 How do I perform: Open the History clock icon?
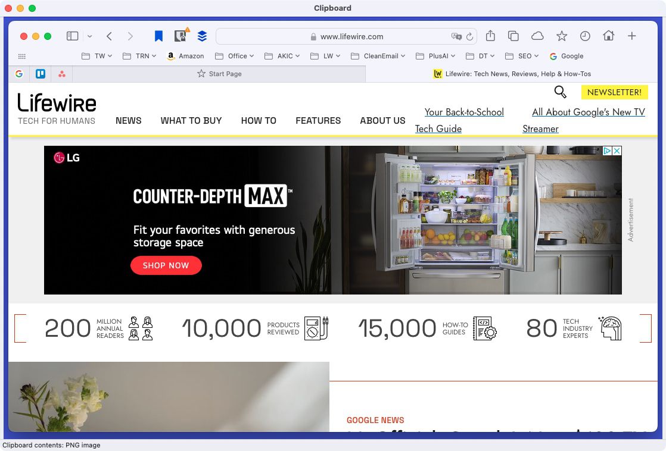click(x=585, y=36)
